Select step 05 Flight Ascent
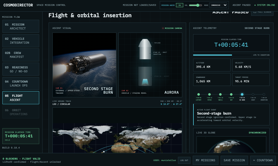278x166 pixels. 21,98
